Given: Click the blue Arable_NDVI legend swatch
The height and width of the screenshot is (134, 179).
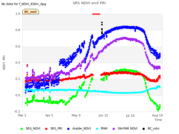Looking at the screenshot, I should click(x=68, y=129).
